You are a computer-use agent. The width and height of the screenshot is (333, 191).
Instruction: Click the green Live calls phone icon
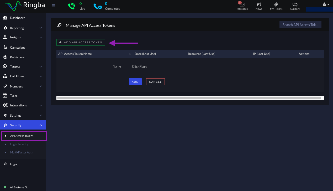72,6
